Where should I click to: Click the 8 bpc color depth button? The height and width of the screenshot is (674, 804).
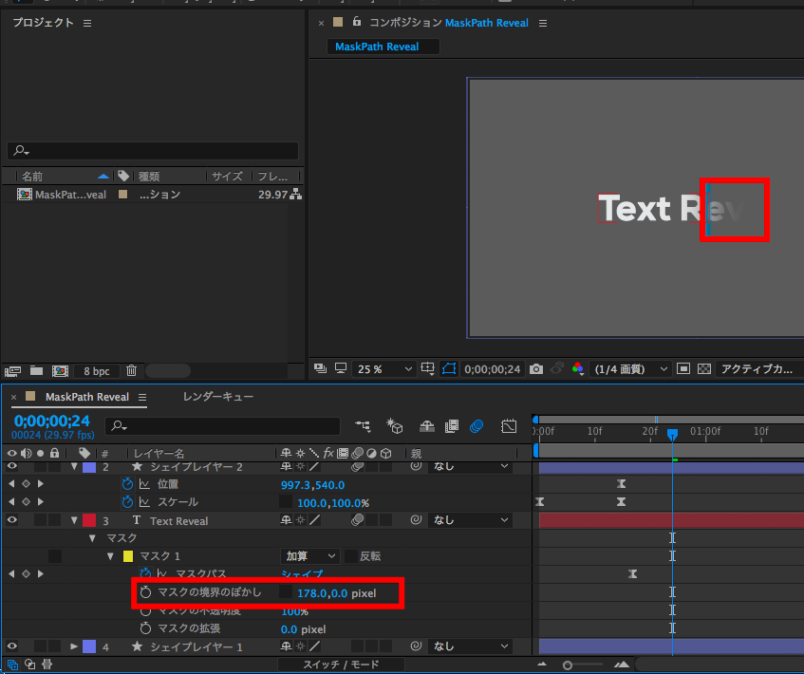(96, 371)
